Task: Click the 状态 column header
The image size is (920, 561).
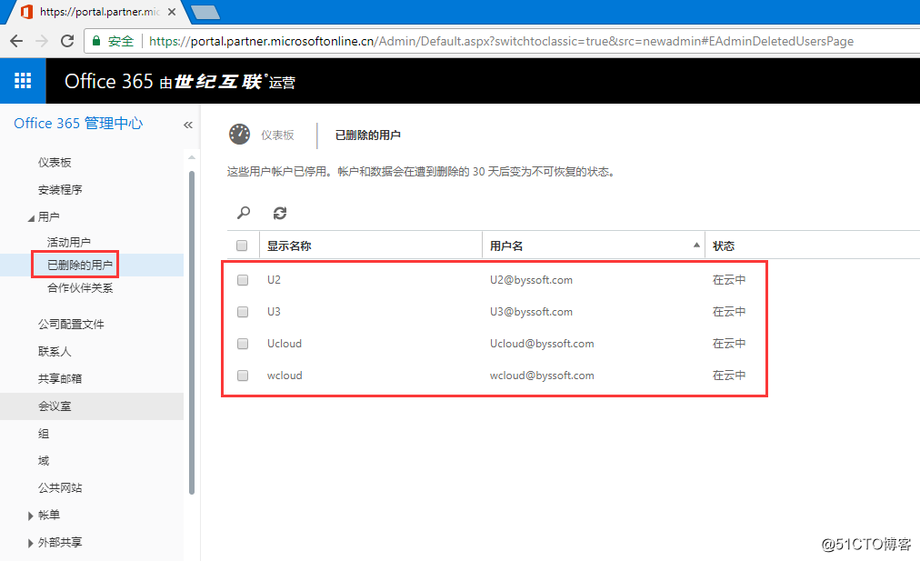Action: (724, 245)
